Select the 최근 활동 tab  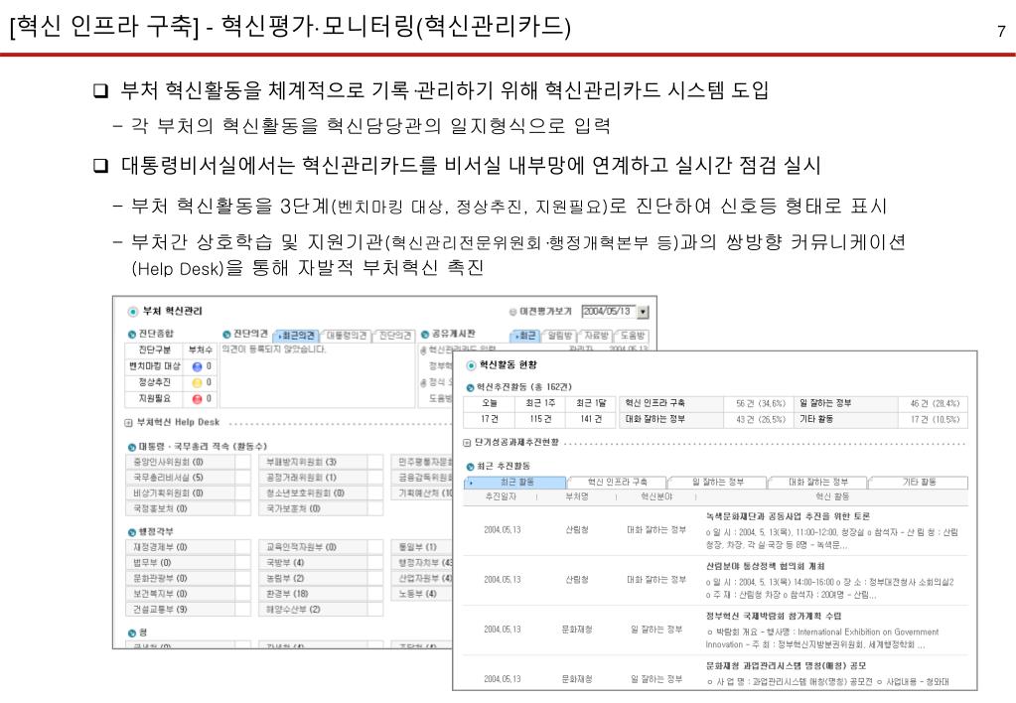515,482
